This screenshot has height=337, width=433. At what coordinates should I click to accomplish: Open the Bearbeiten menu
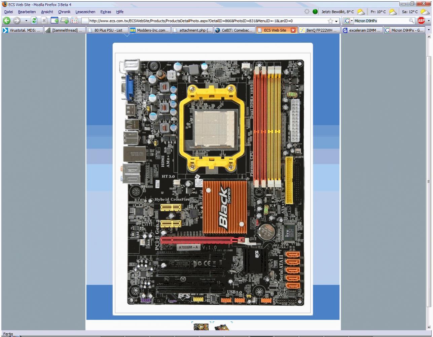[27, 12]
